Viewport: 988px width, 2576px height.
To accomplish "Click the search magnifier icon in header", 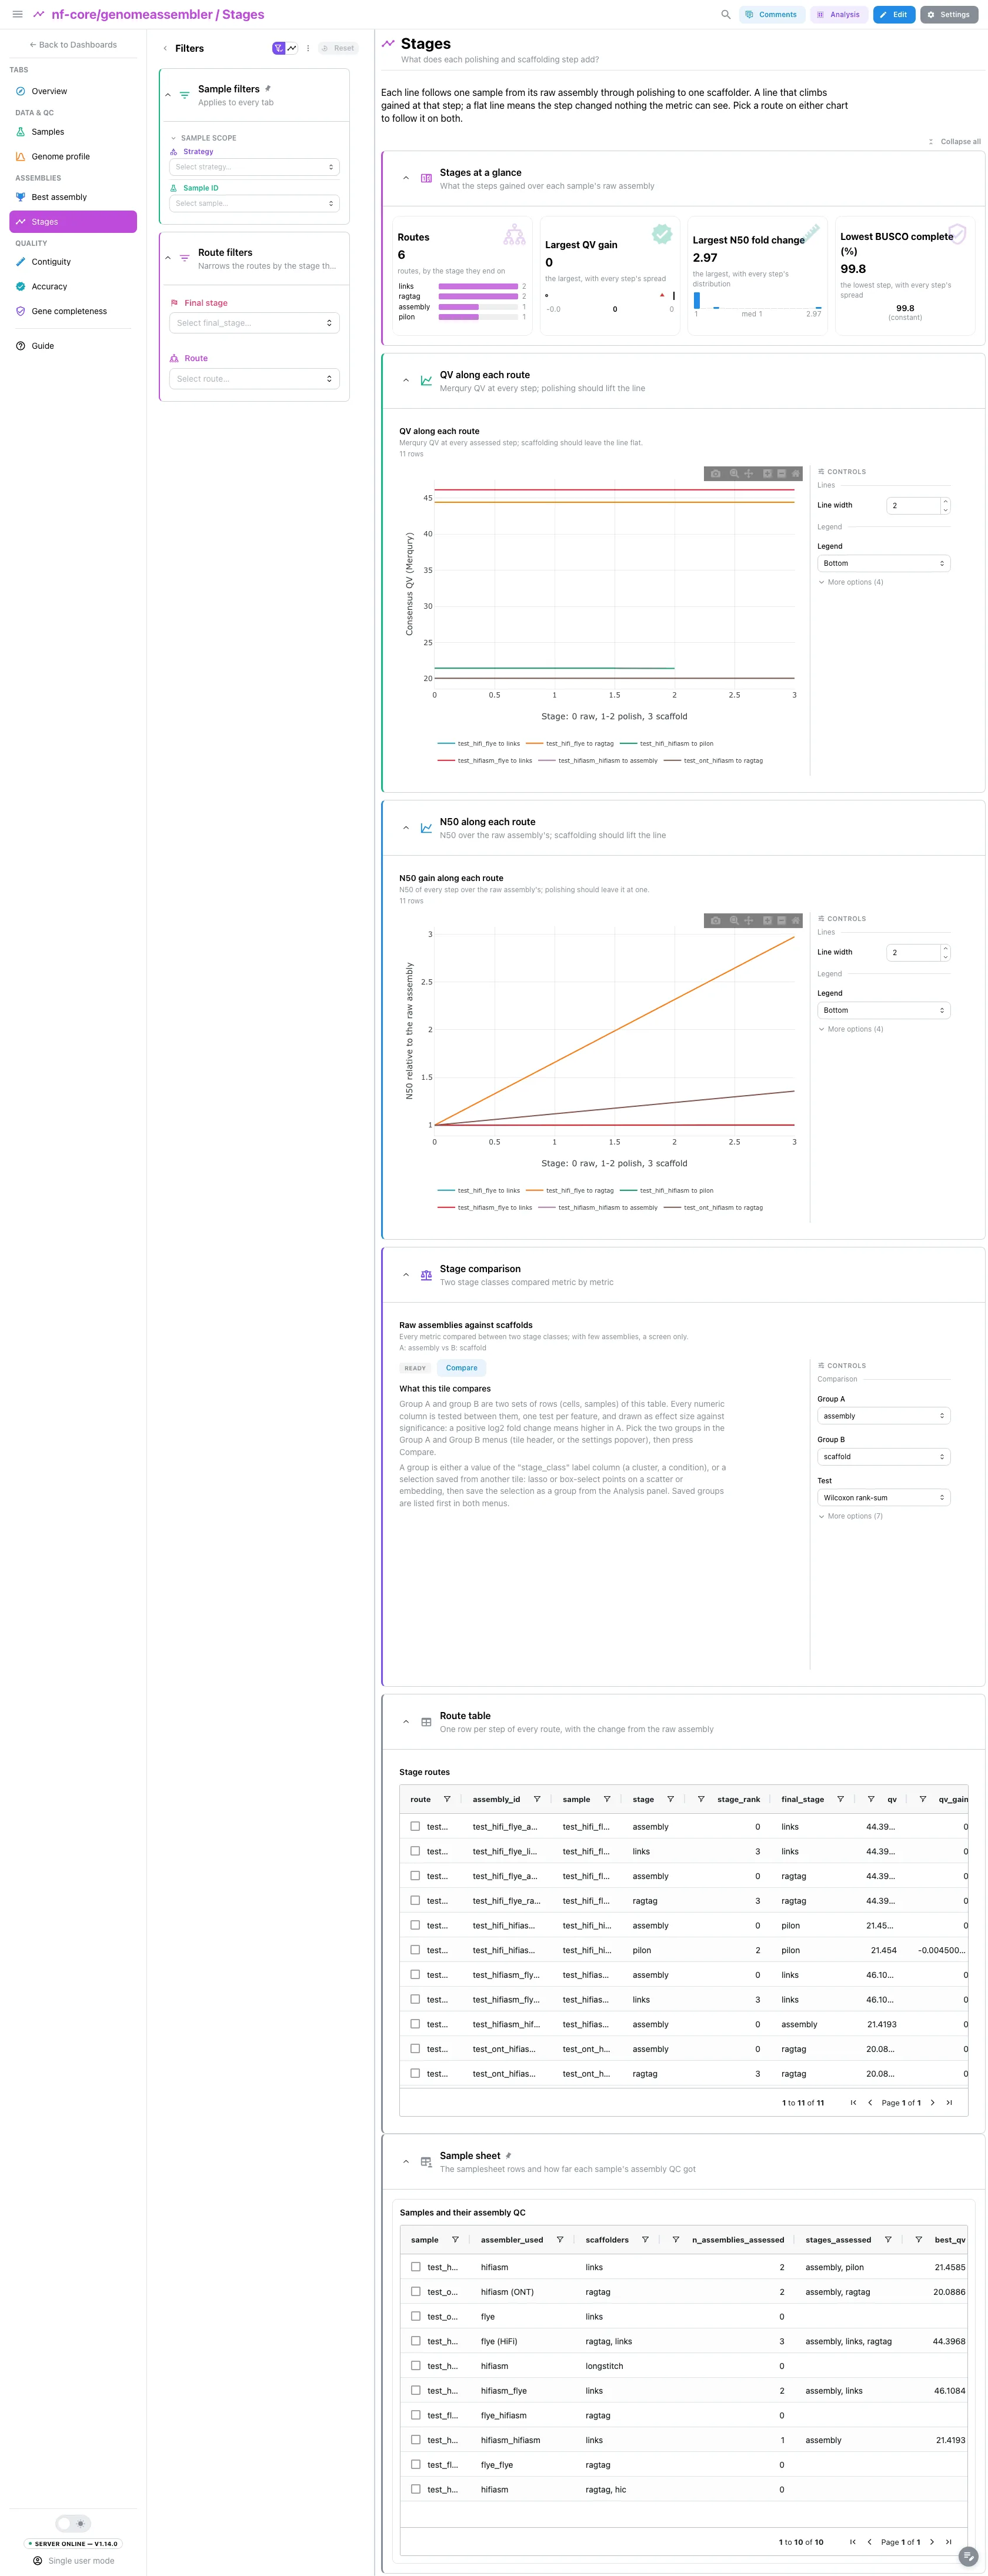I will pos(726,14).
